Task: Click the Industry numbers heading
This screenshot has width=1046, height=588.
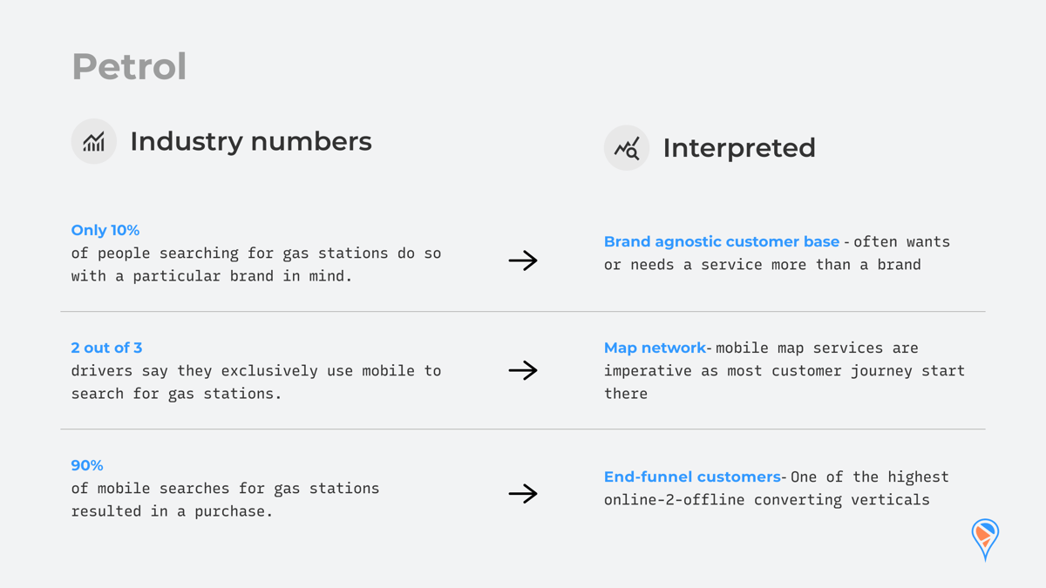Action: pos(251,141)
